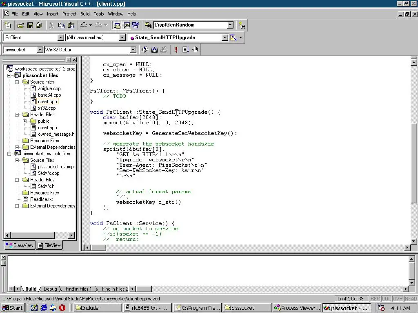Click the Copy toolbar icon
418x313 pixels.
coord(61,25)
